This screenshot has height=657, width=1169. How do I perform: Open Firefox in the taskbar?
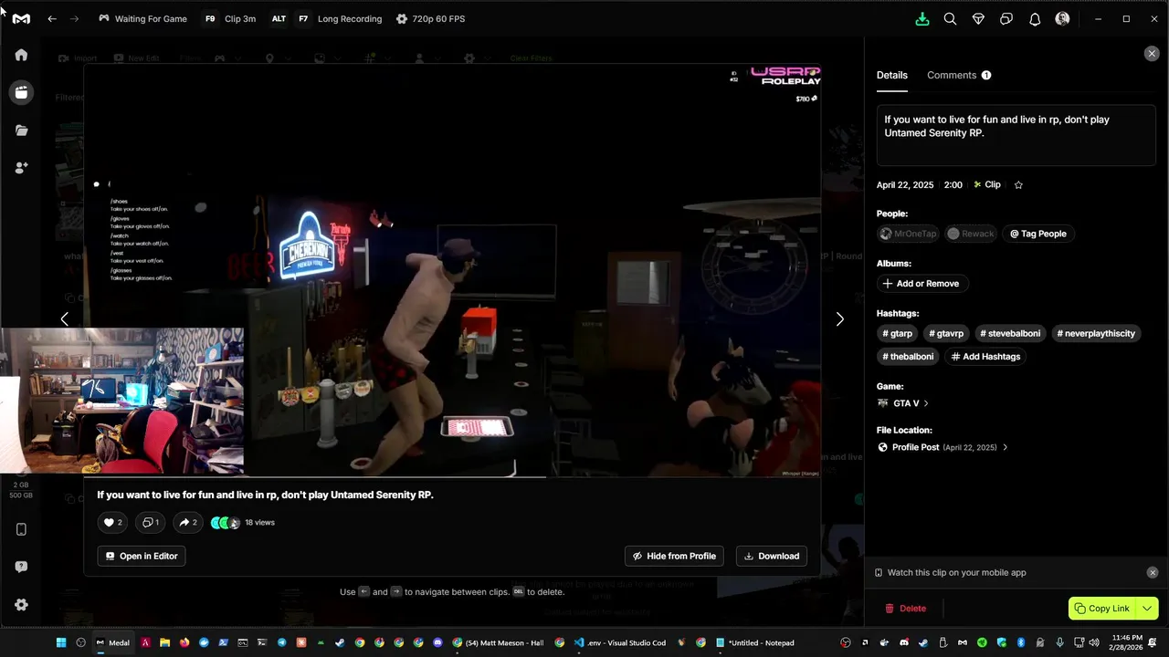(184, 642)
